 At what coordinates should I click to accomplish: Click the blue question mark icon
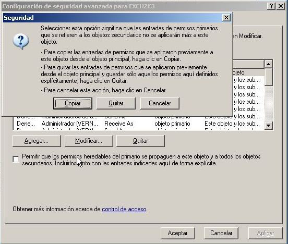click(21, 41)
